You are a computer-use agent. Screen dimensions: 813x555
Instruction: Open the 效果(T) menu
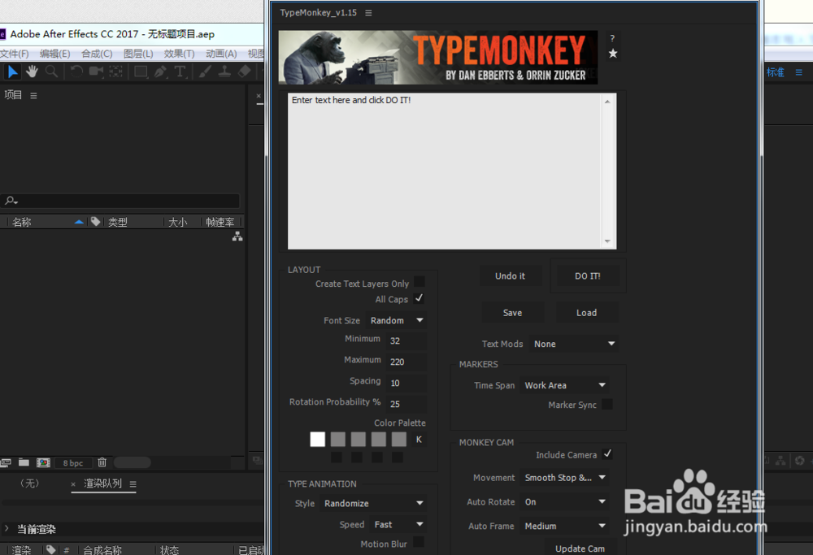pyautogui.click(x=180, y=54)
